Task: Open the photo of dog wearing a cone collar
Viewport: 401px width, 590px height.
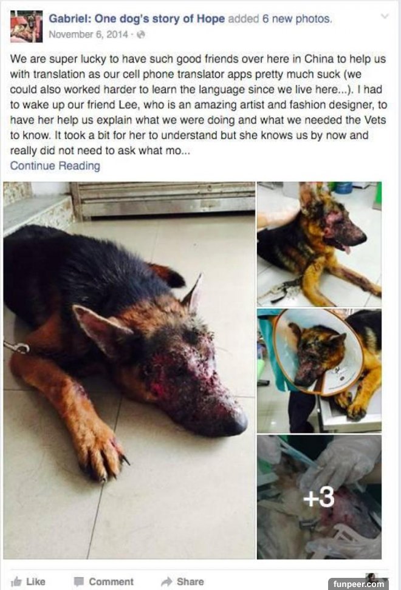Action: pyautogui.click(x=320, y=371)
